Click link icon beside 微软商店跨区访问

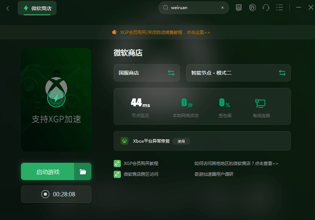tap(117, 174)
